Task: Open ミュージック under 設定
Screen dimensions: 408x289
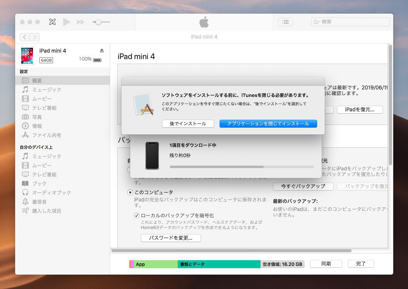Action: coord(47,90)
